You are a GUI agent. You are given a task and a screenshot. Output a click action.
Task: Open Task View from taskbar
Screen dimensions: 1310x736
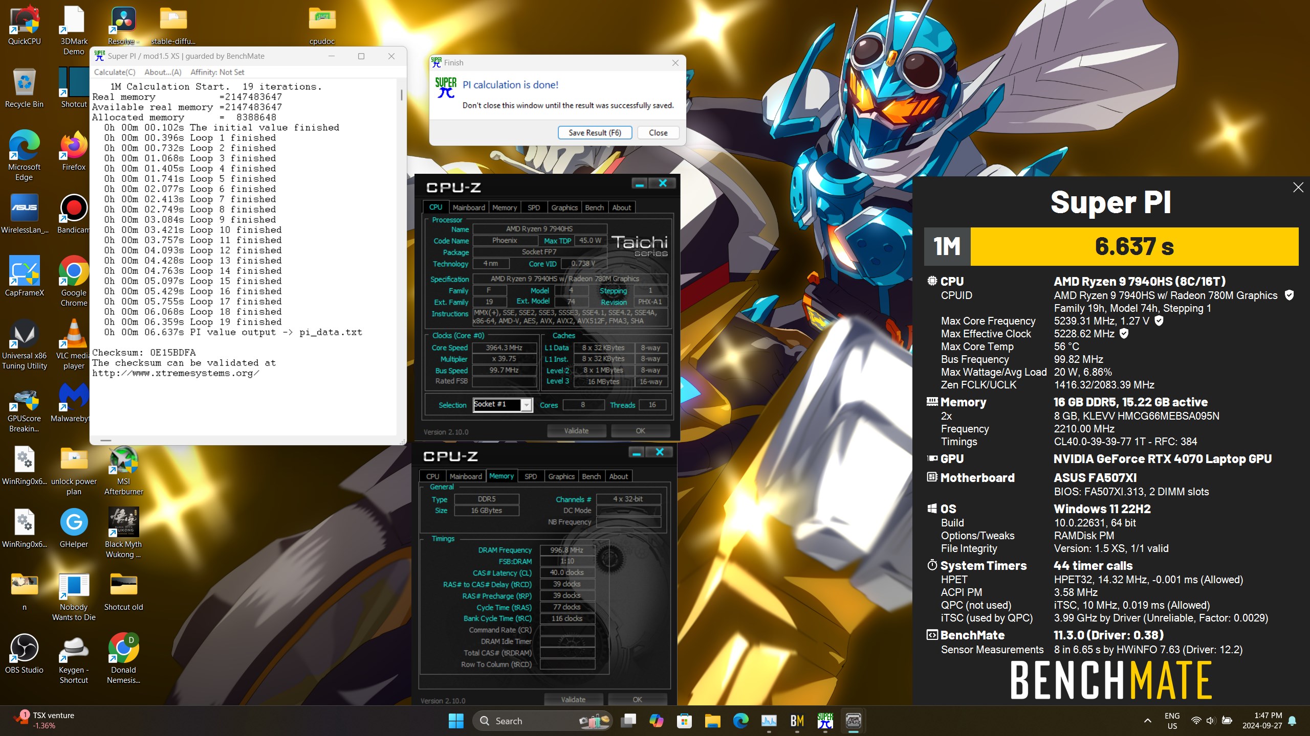point(628,721)
